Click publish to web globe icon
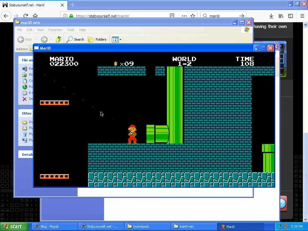 (25, 87)
